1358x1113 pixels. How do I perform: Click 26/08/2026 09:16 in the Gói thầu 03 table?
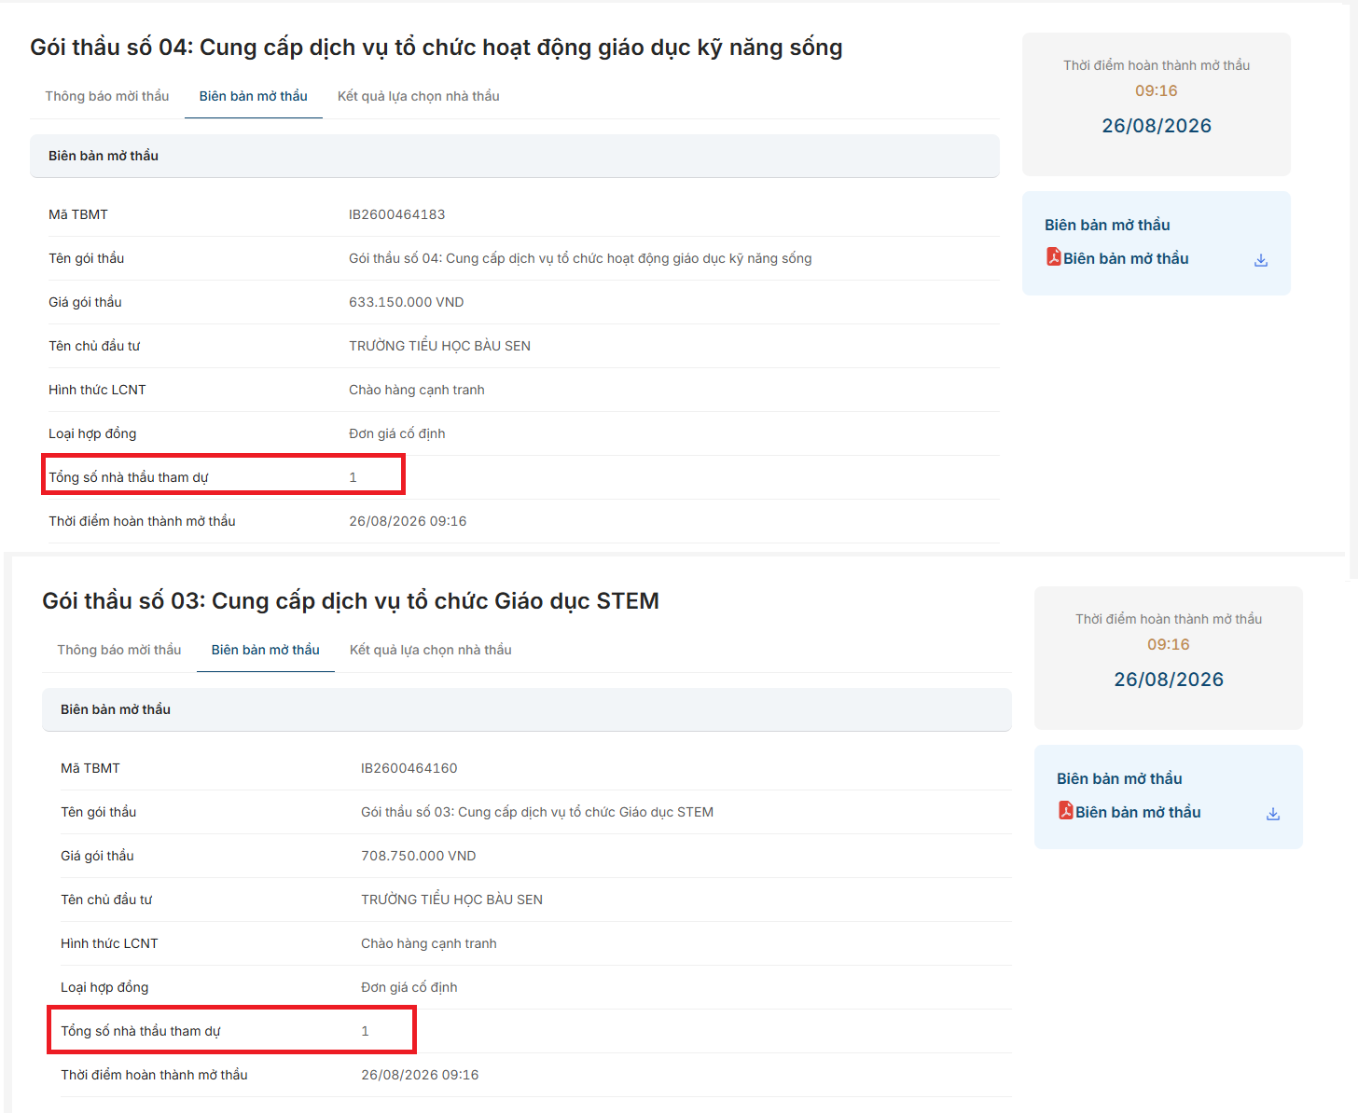[420, 1075]
